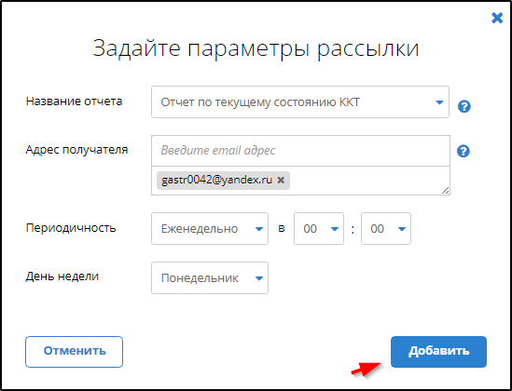Focus the 'Введите email адрес' input field
512x391 pixels.
[x=300, y=151]
